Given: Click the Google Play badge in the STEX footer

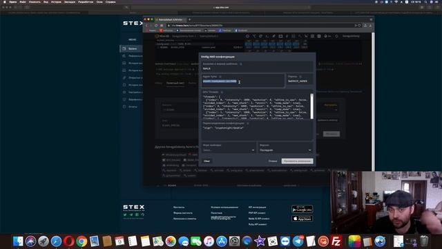Looking at the screenshot, I should pyautogui.click(x=302, y=209).
